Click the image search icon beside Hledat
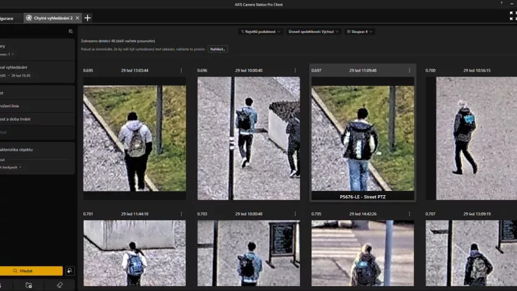The width and height of the screenshot is (517, 291). 71,271
